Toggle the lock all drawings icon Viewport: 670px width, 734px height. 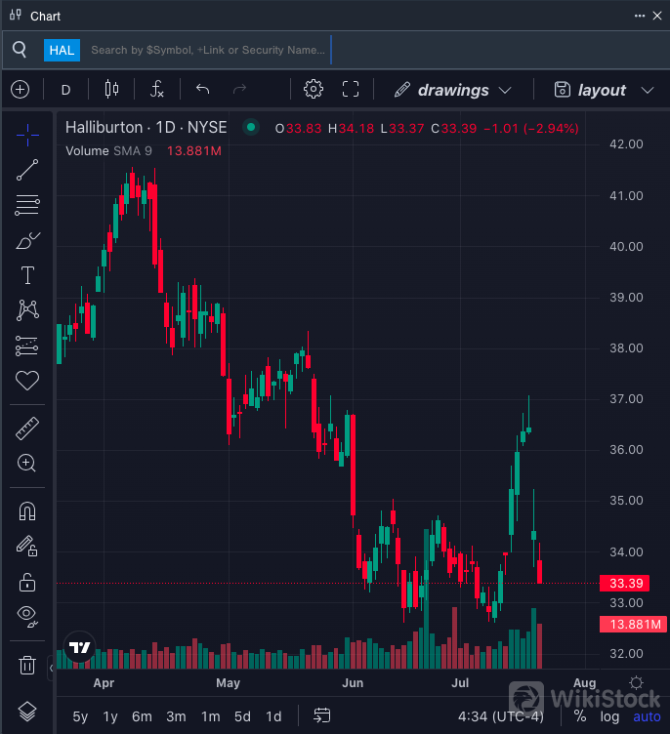pyautogui.click(x=27, y=583)
